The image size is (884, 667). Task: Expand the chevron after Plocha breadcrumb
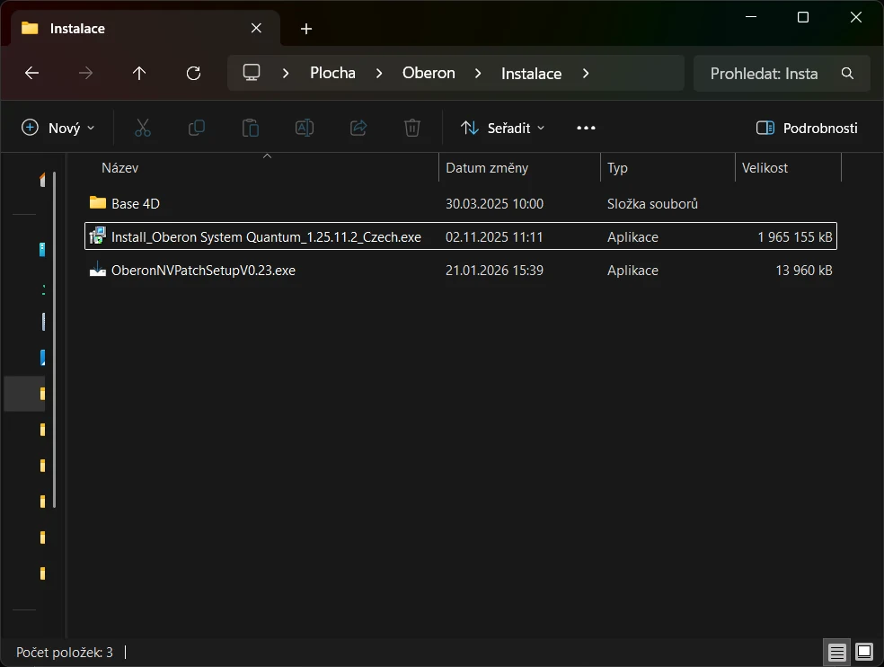click(x=379, y=74)
